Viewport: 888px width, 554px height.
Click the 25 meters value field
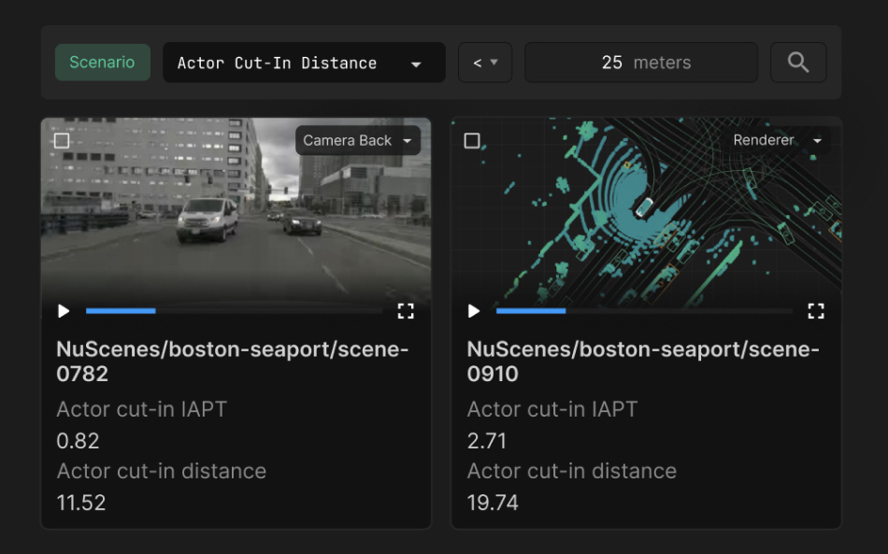[x=641, y=63]
